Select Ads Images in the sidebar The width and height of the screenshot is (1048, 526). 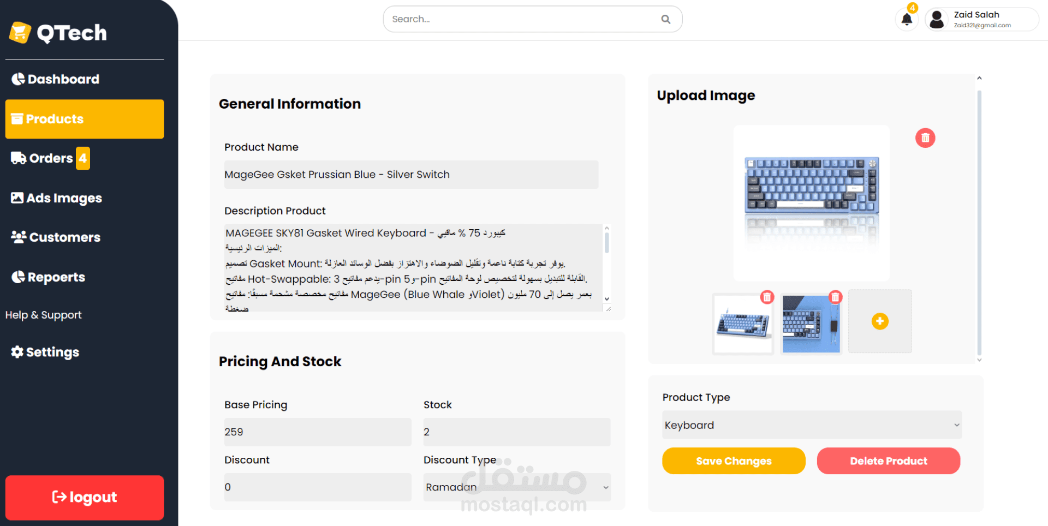[x=57, y=198]
